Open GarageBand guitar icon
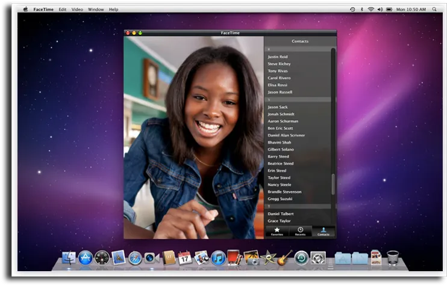The width and height of the screenshot is (447, 285). 285,258
